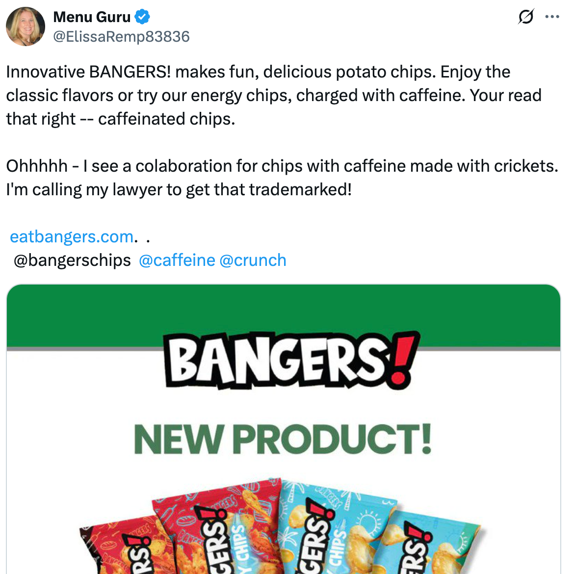The width and height of the screenshot is (574, 574).
Task: Click the BANGERS! logo in the image
Action: [x=292, y=361]
